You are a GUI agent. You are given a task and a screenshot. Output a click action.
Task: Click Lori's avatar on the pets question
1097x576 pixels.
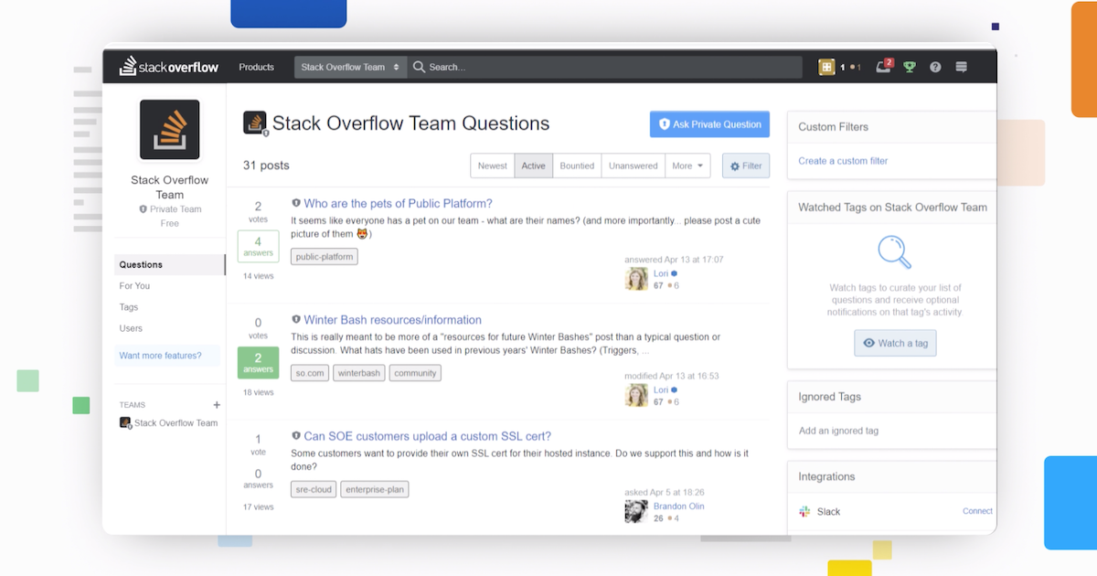click(636, 279)
